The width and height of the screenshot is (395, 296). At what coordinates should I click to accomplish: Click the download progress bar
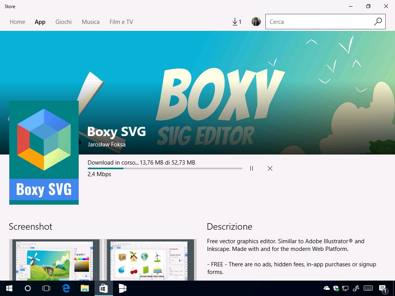(165, 168)
